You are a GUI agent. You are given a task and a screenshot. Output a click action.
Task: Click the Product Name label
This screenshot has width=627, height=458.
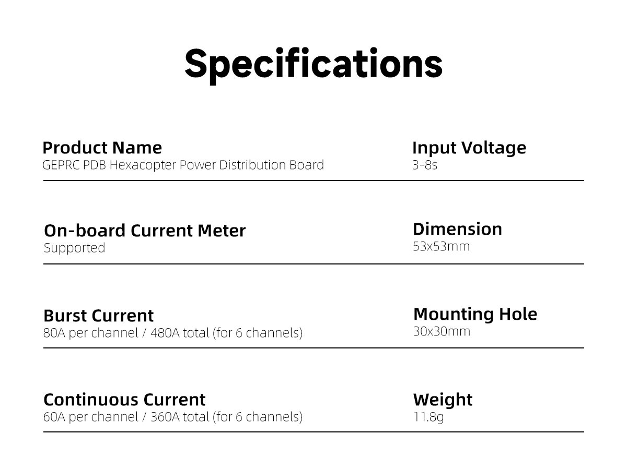(x=102, y=148)
